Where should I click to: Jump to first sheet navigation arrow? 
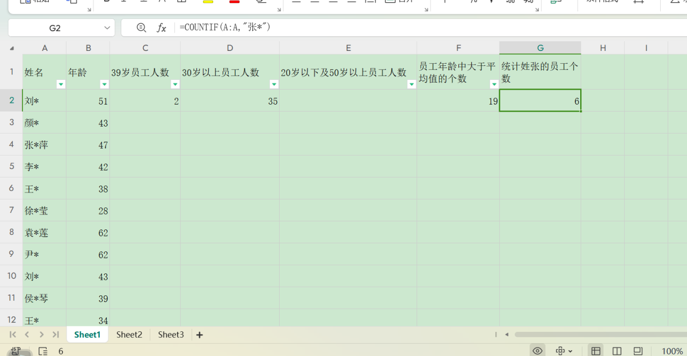[13, 335]
